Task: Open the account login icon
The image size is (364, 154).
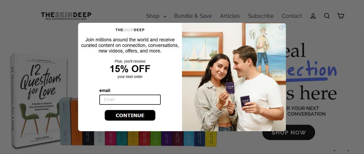Action: (x=313, y=16)
